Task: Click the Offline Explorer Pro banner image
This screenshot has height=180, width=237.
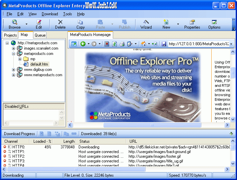Action: pyautogui.click(x=143, y=87)
